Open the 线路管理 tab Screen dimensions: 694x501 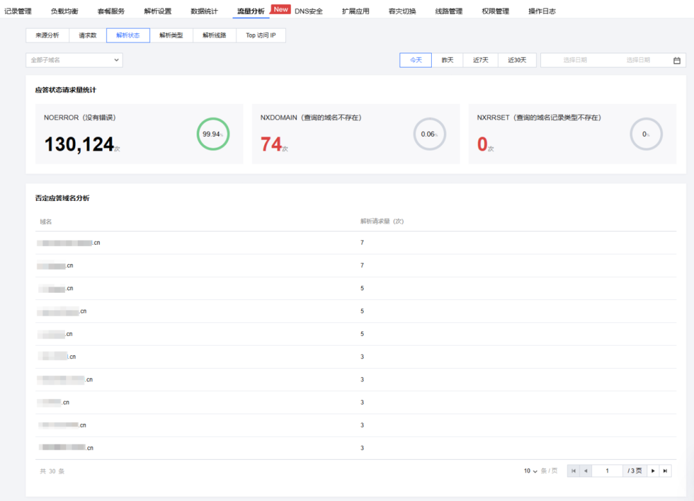pos(449,11)
